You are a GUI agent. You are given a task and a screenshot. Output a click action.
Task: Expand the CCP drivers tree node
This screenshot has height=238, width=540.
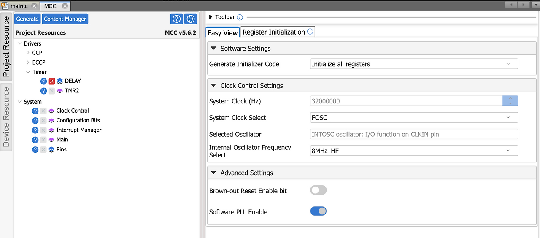coord(28,53)
